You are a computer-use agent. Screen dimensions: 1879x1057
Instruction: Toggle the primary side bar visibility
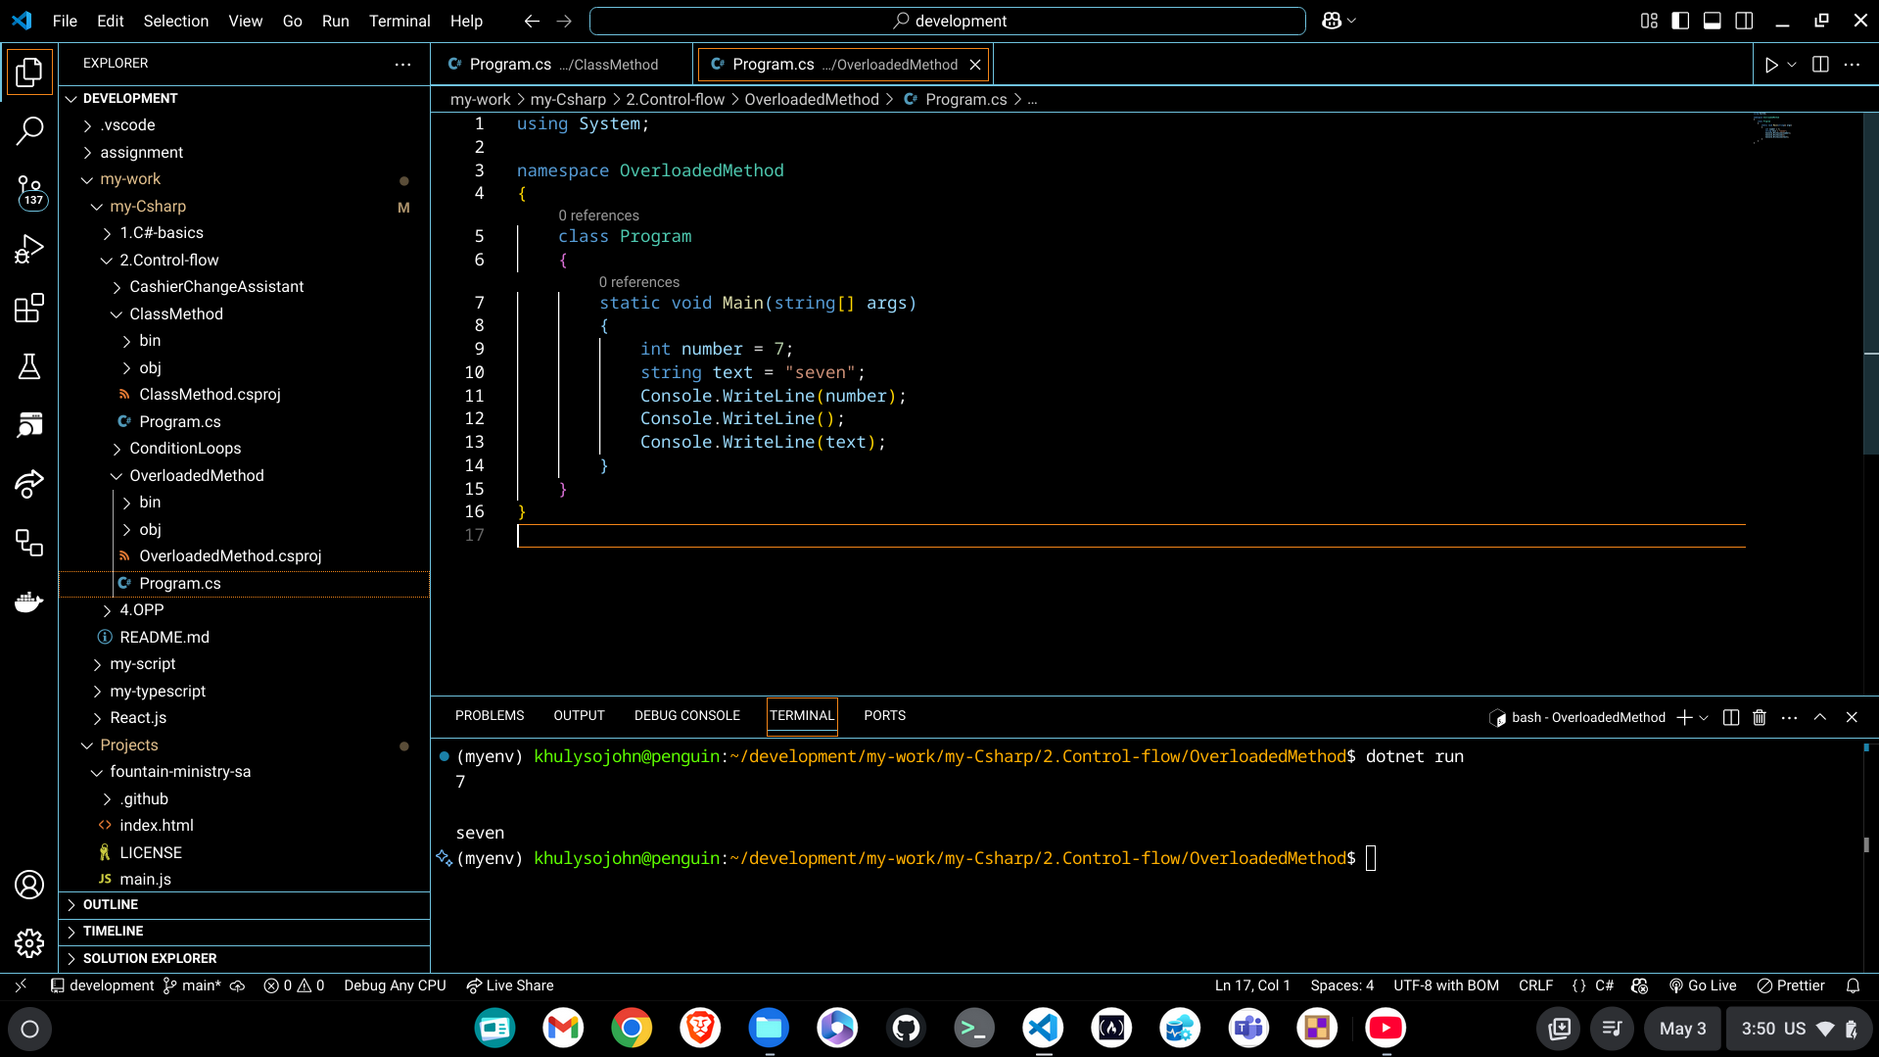[x=1680, y=21]
